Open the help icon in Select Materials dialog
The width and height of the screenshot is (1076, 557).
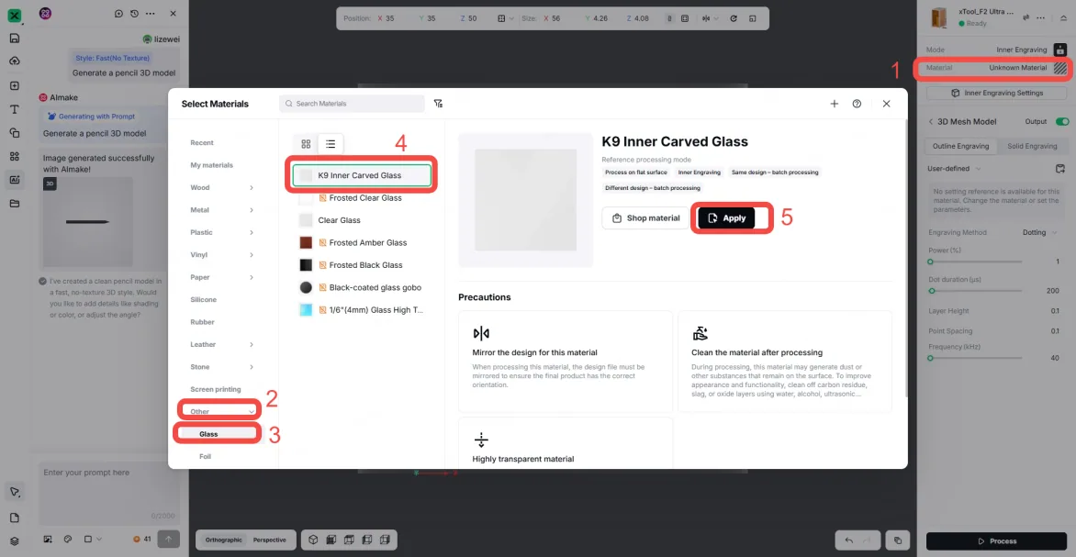tap(857, 104)
